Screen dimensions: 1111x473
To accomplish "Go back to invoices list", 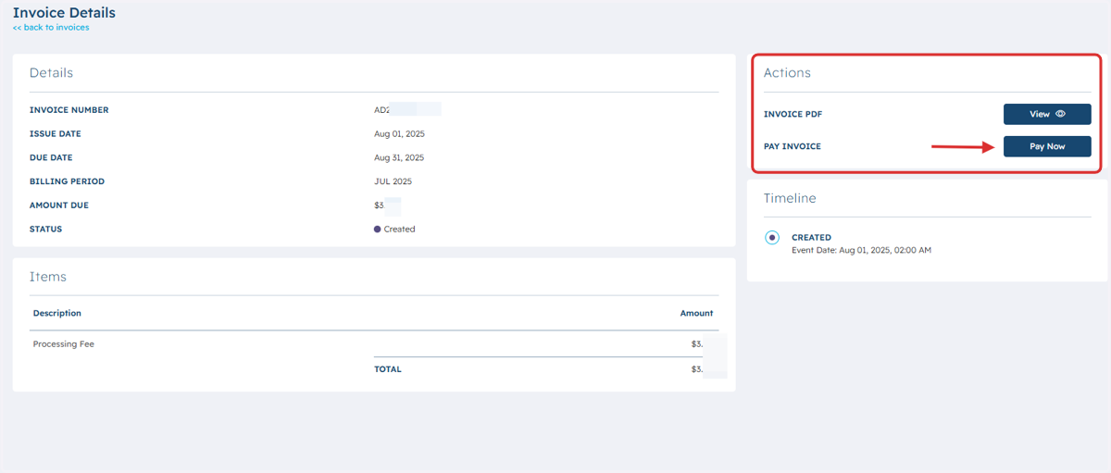I will (51, 28).
